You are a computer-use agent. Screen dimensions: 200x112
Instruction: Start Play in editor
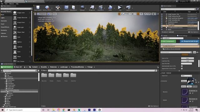point(120,8)
